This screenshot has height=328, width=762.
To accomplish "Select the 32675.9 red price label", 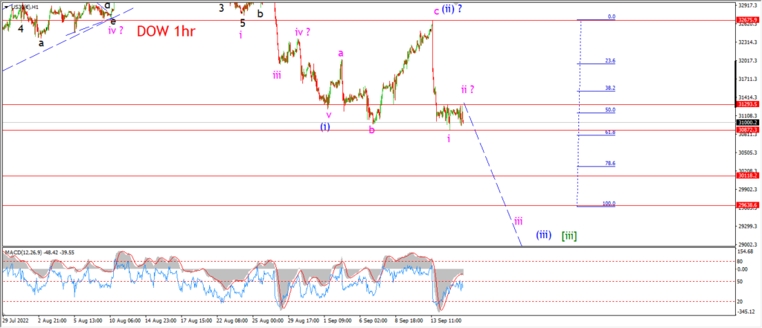I will click(748, 20).
